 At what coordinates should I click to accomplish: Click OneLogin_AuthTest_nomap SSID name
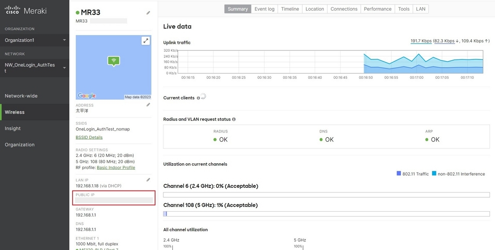[103, 129]
